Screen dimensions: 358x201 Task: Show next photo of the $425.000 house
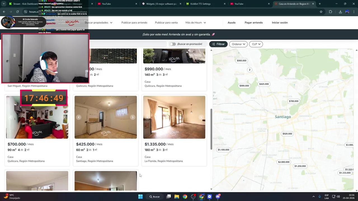click(133, 117)
